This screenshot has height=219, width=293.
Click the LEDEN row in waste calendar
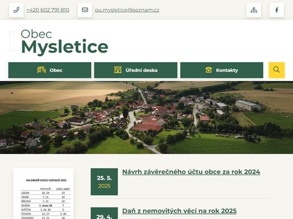[x=46, y=193]
